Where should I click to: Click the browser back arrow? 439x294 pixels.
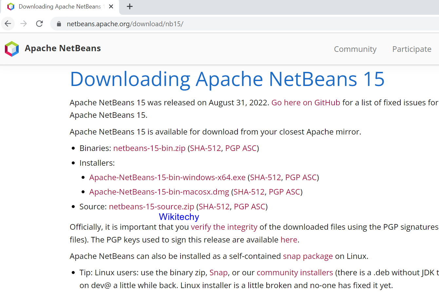coord(8,24)
